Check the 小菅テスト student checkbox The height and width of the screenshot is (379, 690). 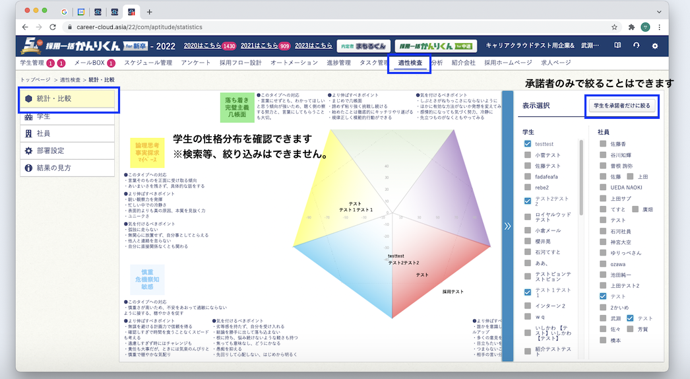point(528,155)
